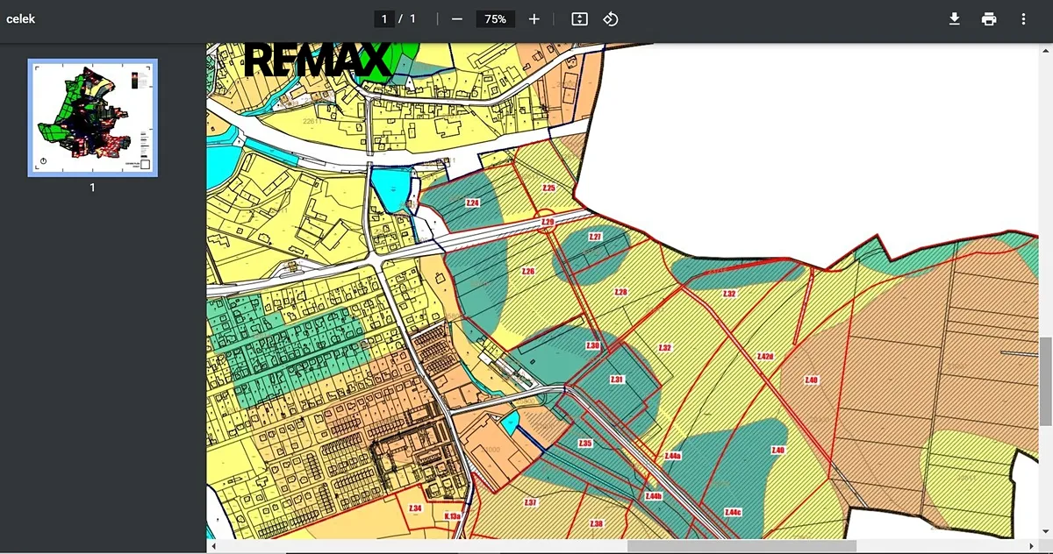Click the Z.34 zone label

coord(416,508)
